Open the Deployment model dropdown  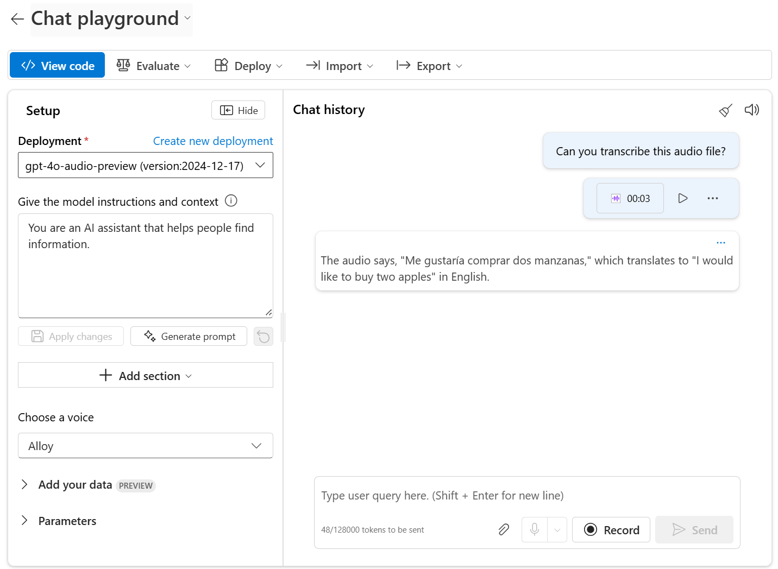coord(146,166)
